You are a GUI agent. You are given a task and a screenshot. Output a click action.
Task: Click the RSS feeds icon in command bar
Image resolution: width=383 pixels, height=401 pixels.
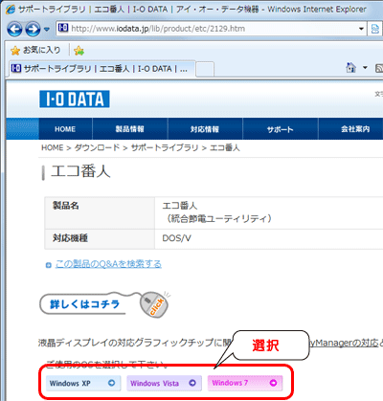tap(379, 68)
